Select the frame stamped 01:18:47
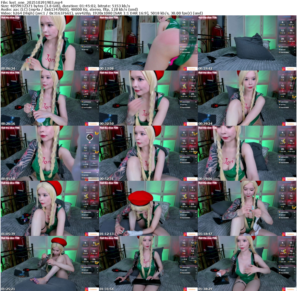The image size is (297, 291). click(x=247, y=208)
